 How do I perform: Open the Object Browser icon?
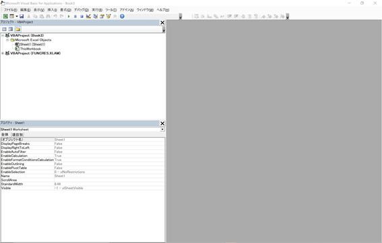[x=108, y=16]
